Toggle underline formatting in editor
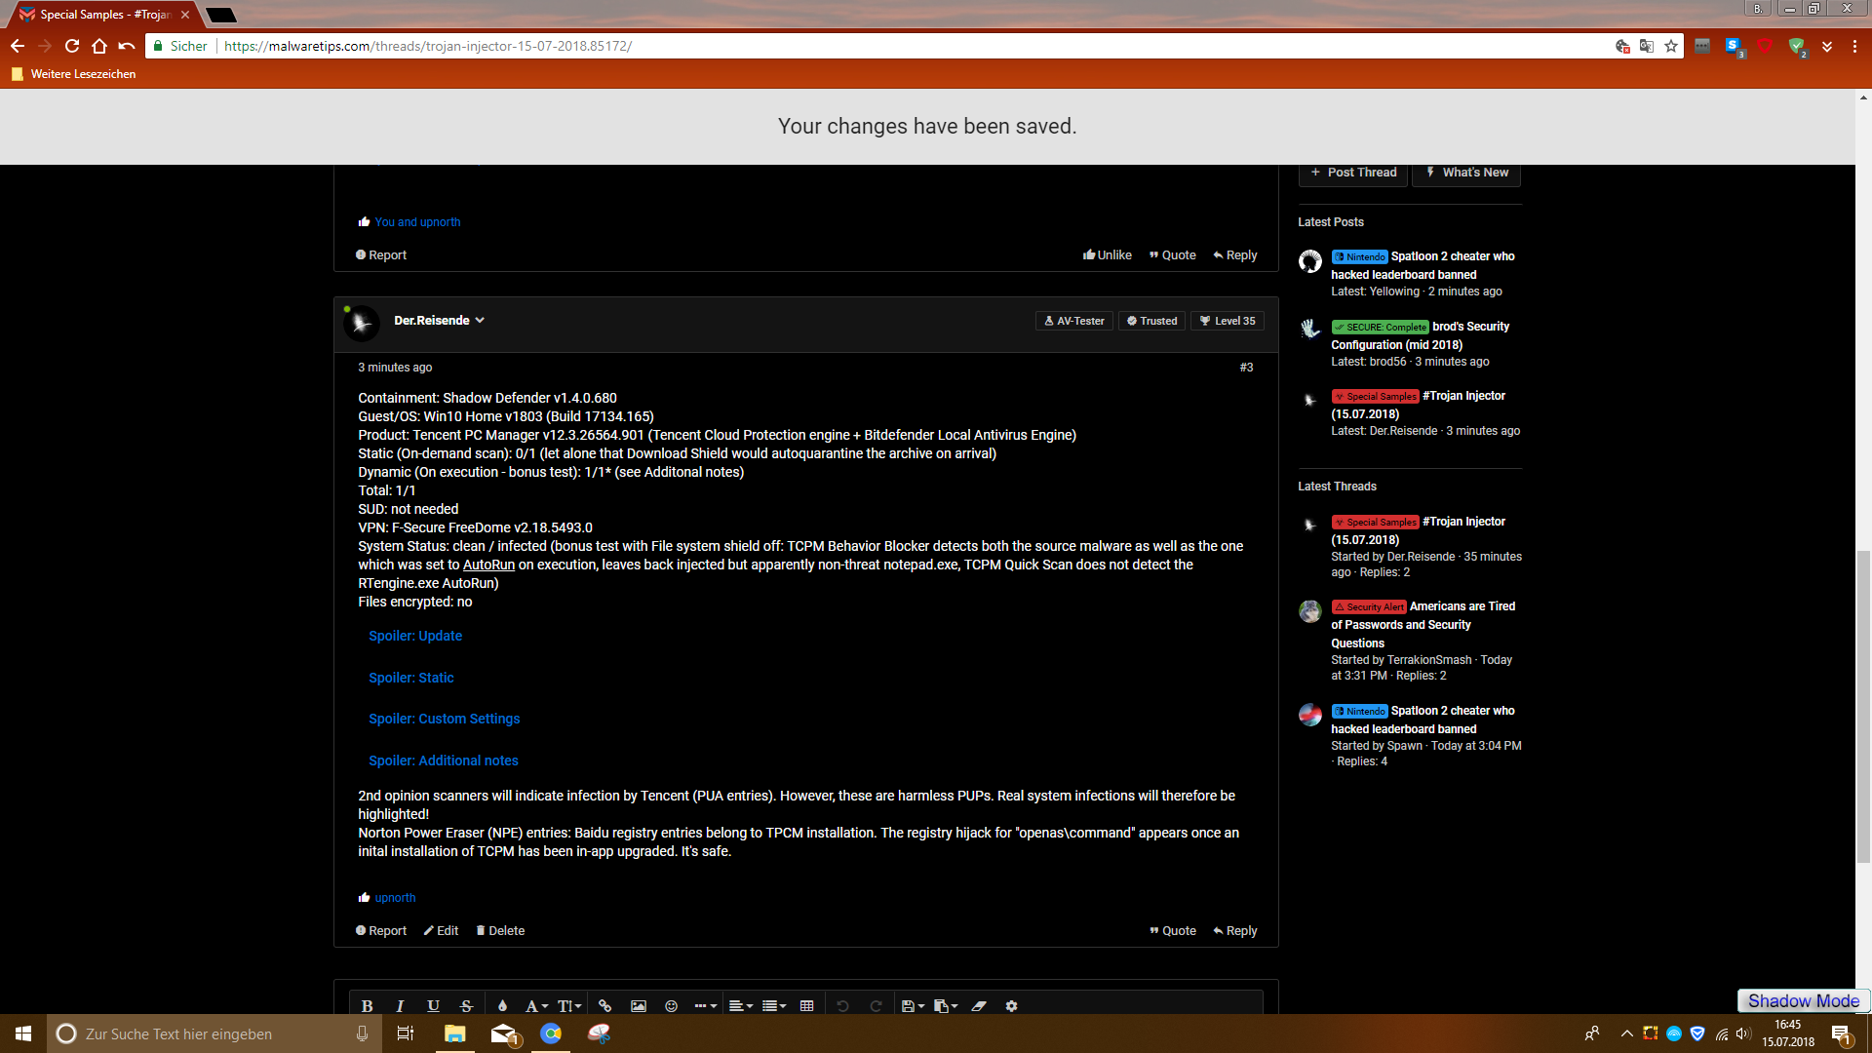 pyautogui.click(x=433, y=1005)
